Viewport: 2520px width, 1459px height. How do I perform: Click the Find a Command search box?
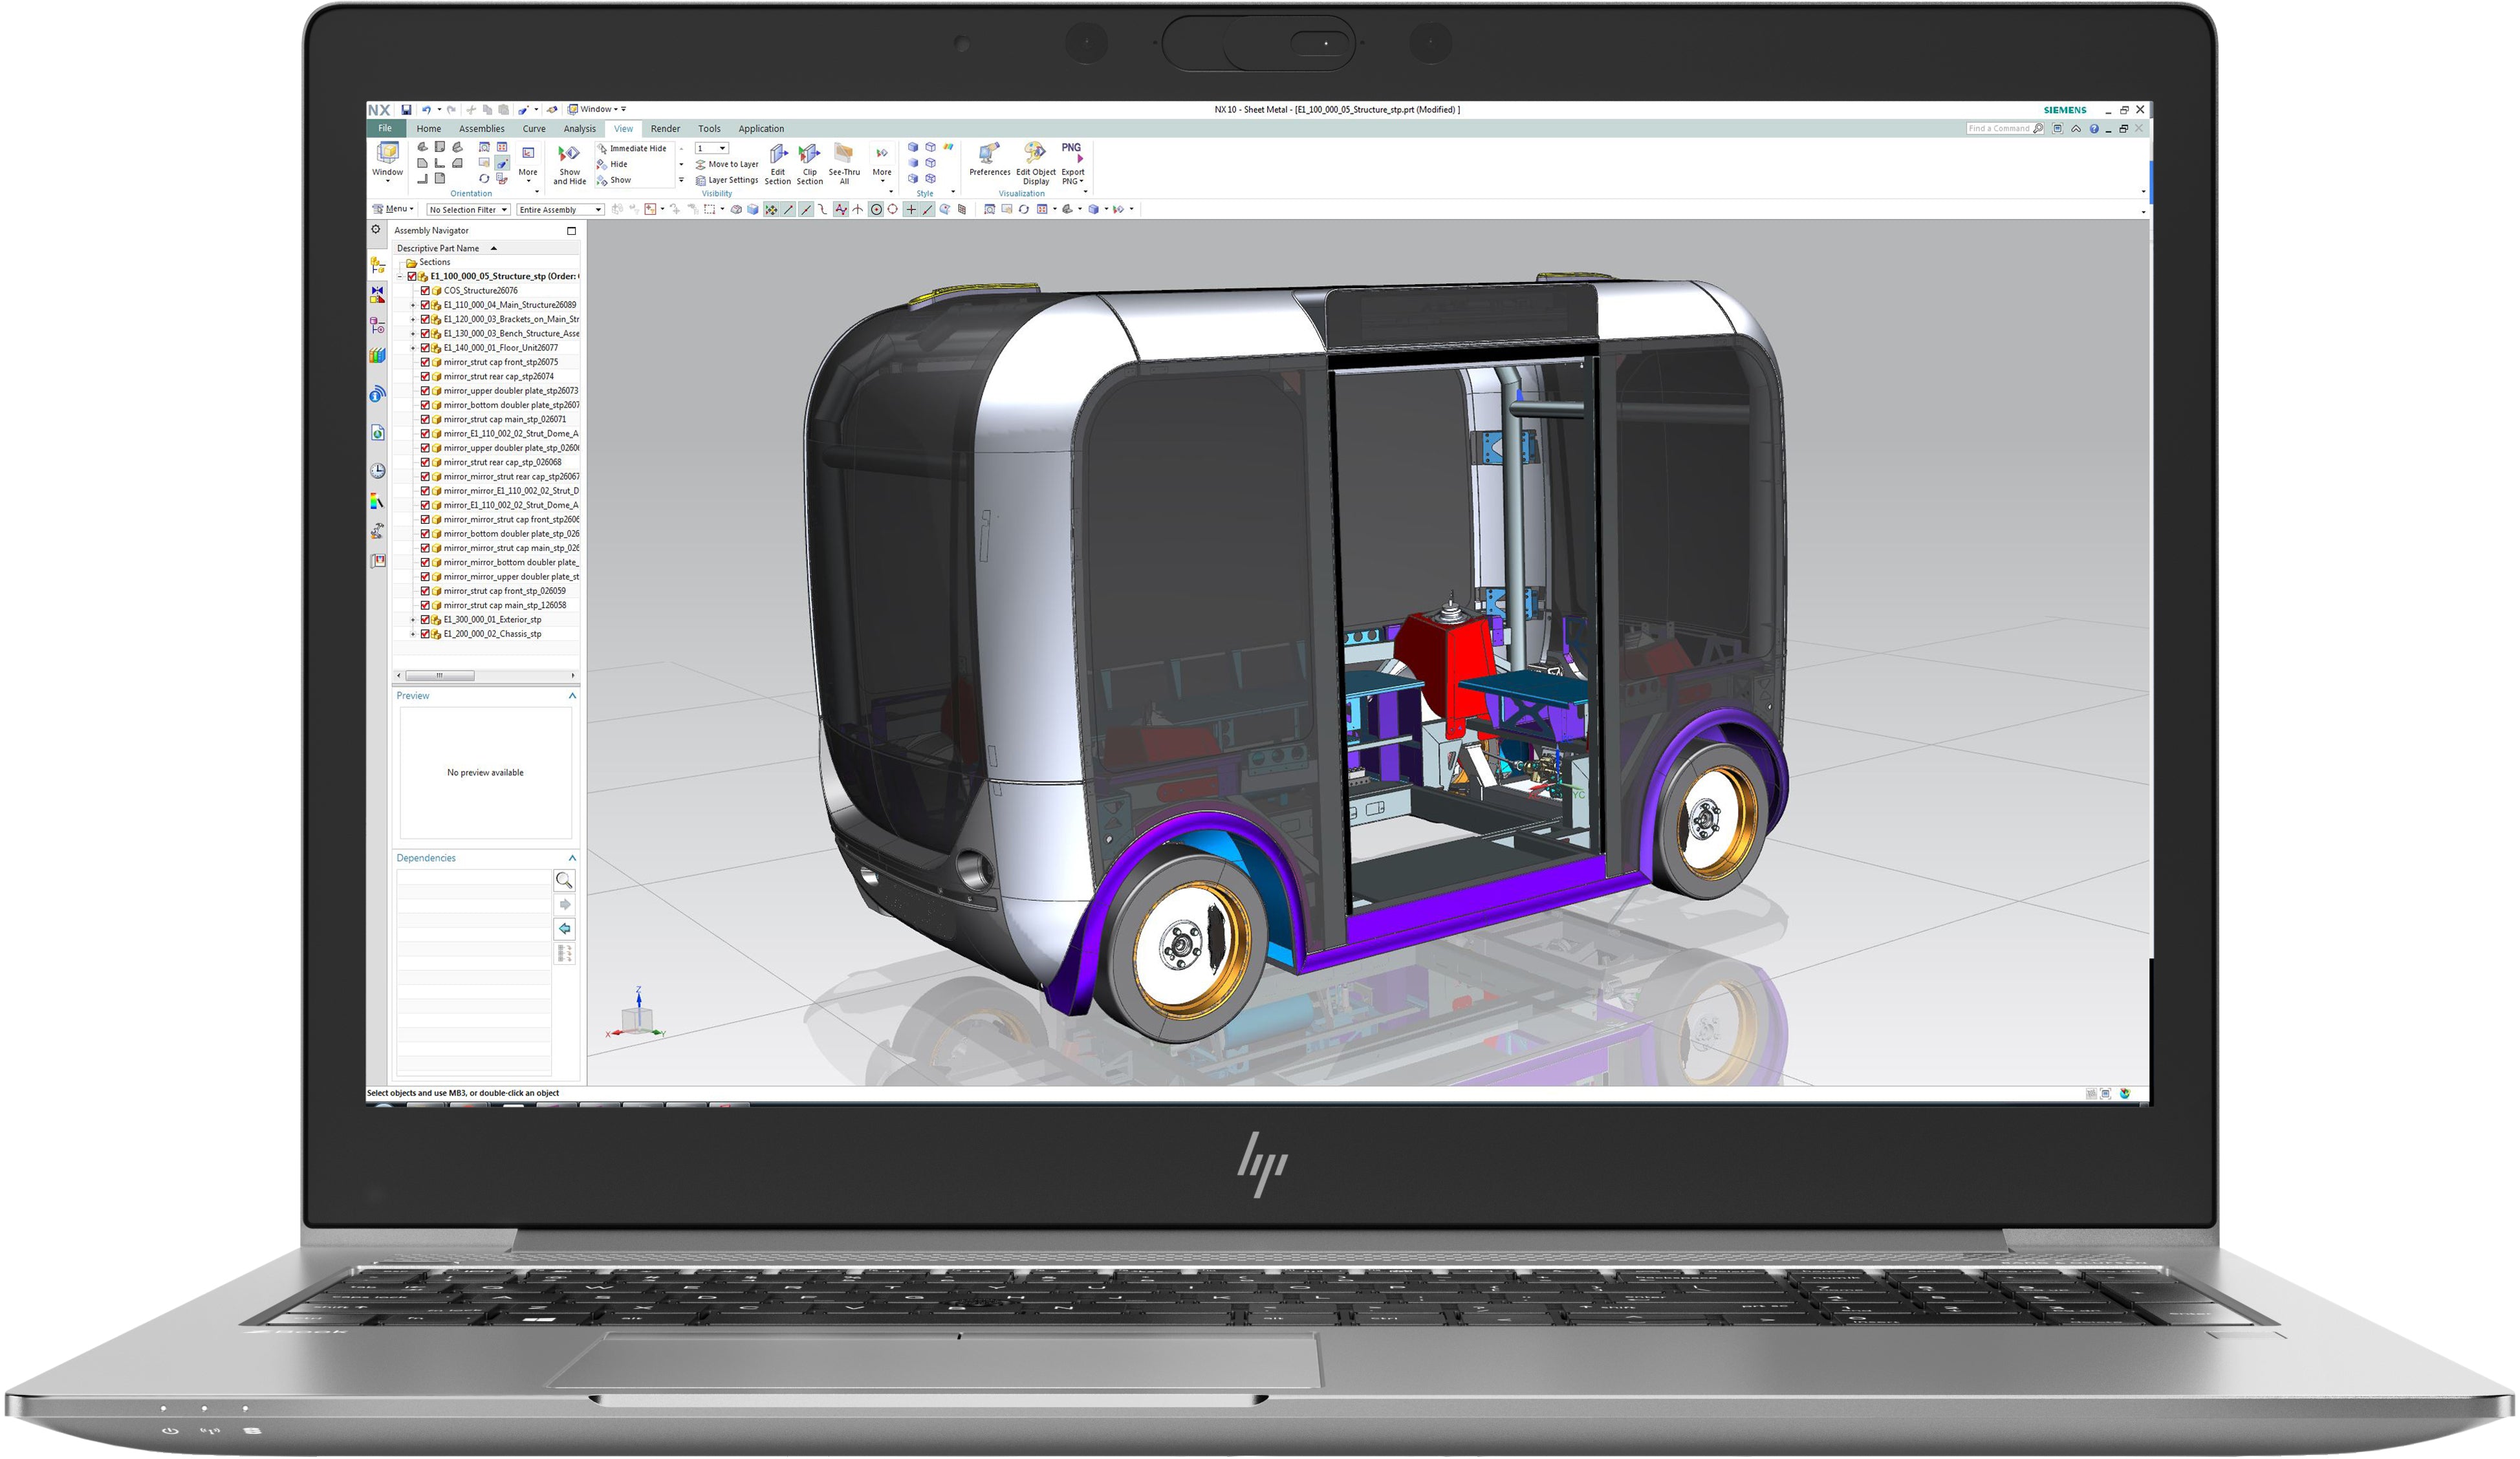2004,129
